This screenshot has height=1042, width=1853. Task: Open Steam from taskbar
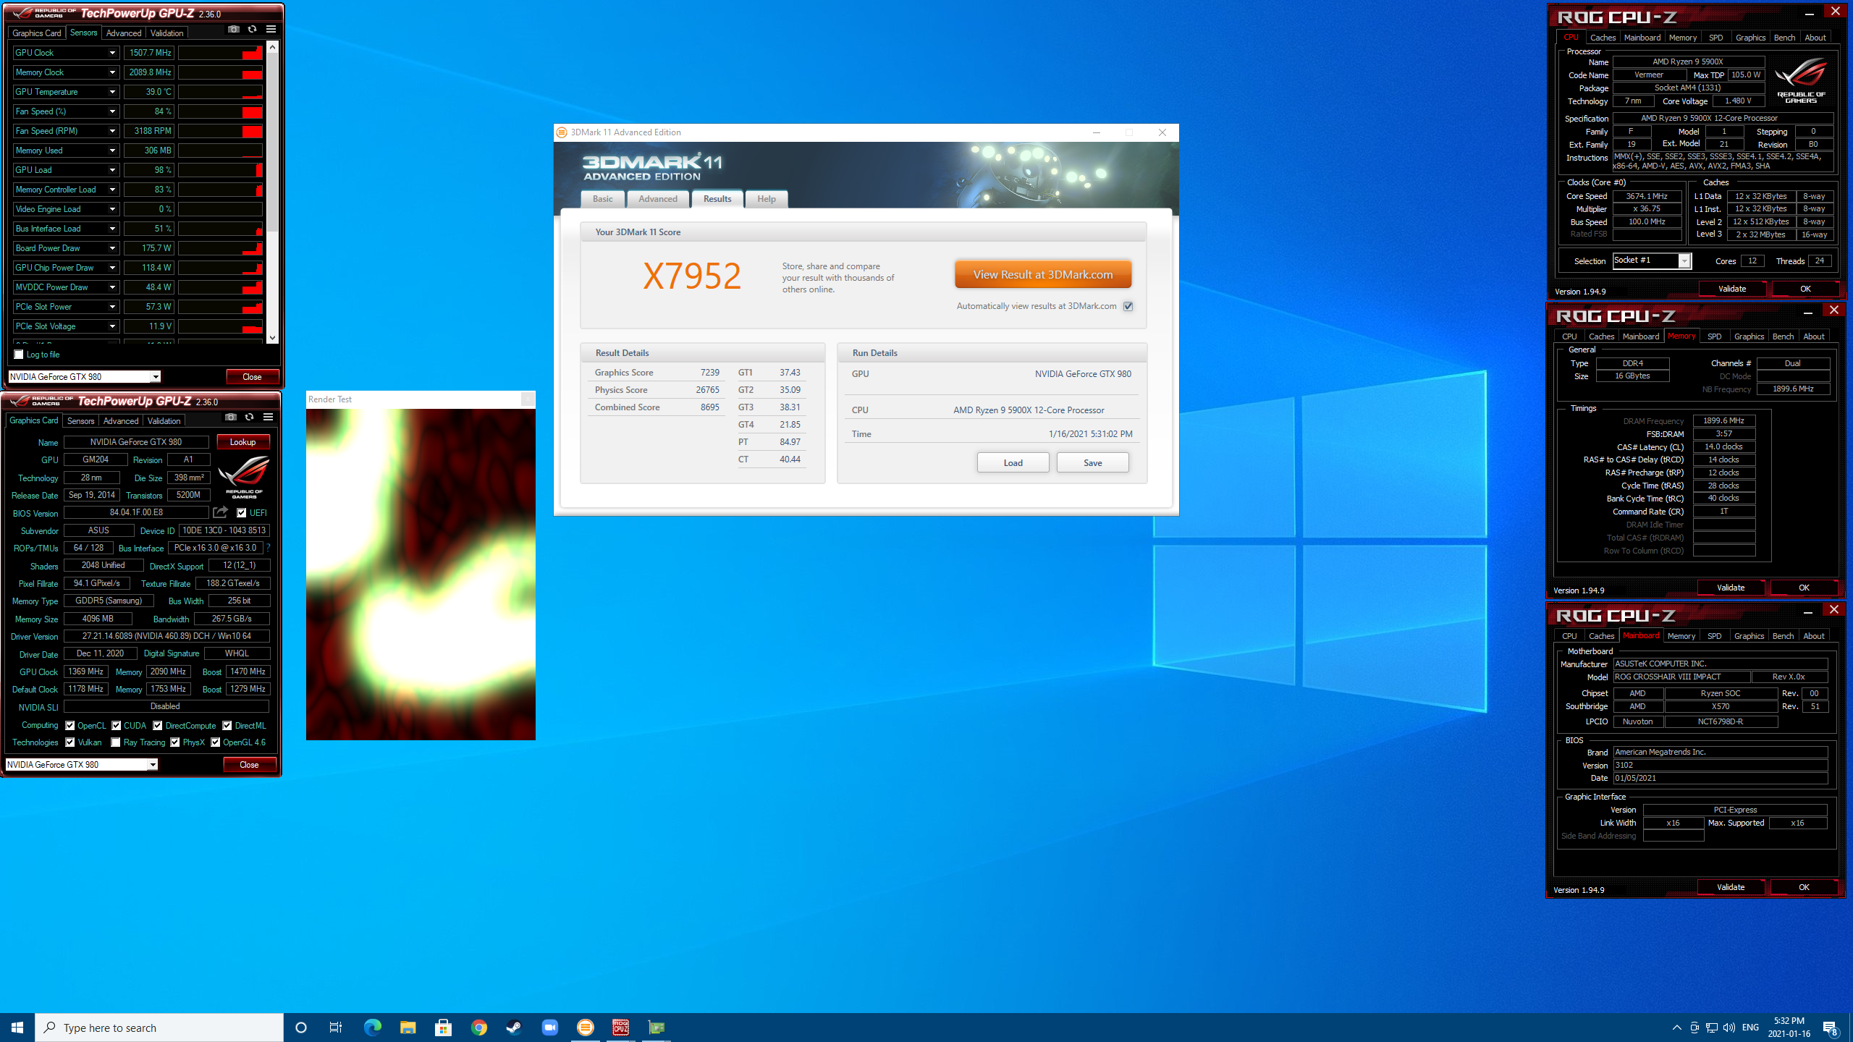click(514, 1028)
